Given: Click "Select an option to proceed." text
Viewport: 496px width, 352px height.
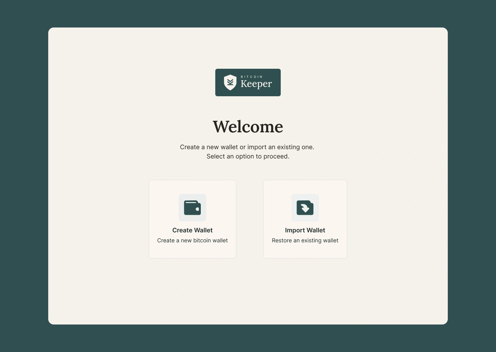Looking at the screenshot, I should pos(248,156).
